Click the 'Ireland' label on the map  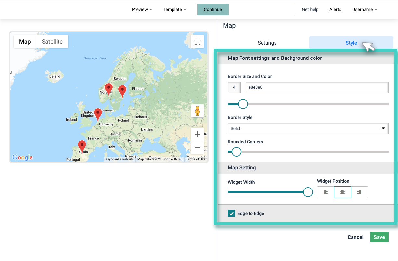pos(71,120)
